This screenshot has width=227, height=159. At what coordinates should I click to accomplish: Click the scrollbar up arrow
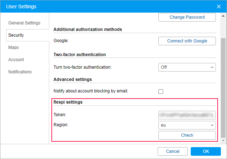click(x=223, y=15)
